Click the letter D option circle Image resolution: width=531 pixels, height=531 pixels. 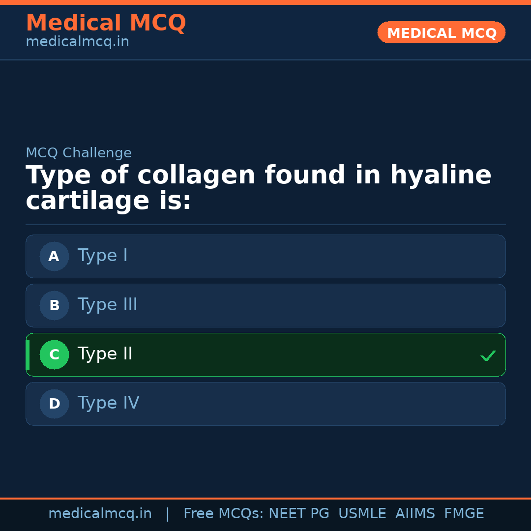54,404
